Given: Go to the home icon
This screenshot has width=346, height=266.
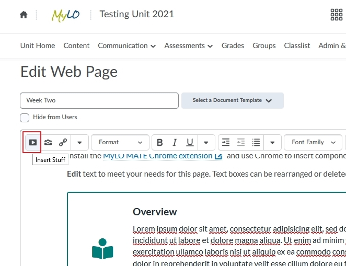Looking at the screenshot, I should (24, 15).
